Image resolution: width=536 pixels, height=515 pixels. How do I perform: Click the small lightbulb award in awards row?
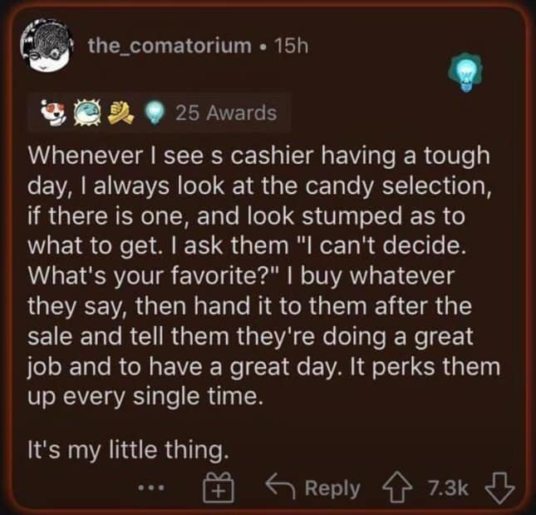point(155,112)
